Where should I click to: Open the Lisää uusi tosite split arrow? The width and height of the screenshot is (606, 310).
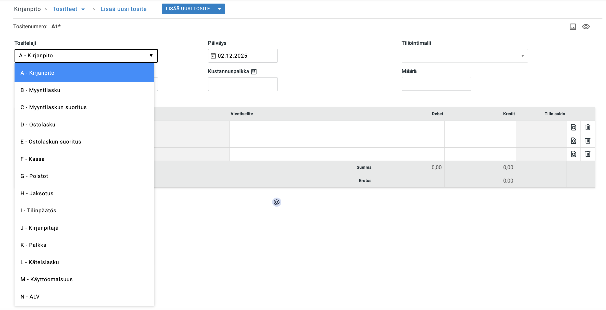[x=219, y=9]
